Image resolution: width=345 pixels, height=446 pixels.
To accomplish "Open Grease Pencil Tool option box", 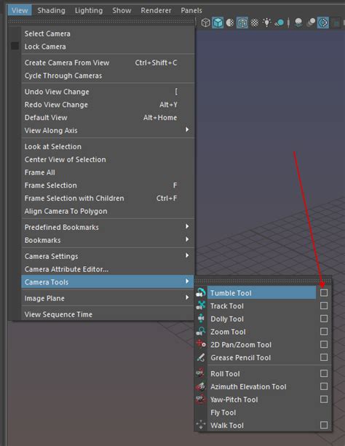I will tap(324, 357).
